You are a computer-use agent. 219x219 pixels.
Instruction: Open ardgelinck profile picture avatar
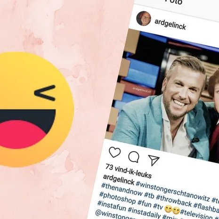144,18
